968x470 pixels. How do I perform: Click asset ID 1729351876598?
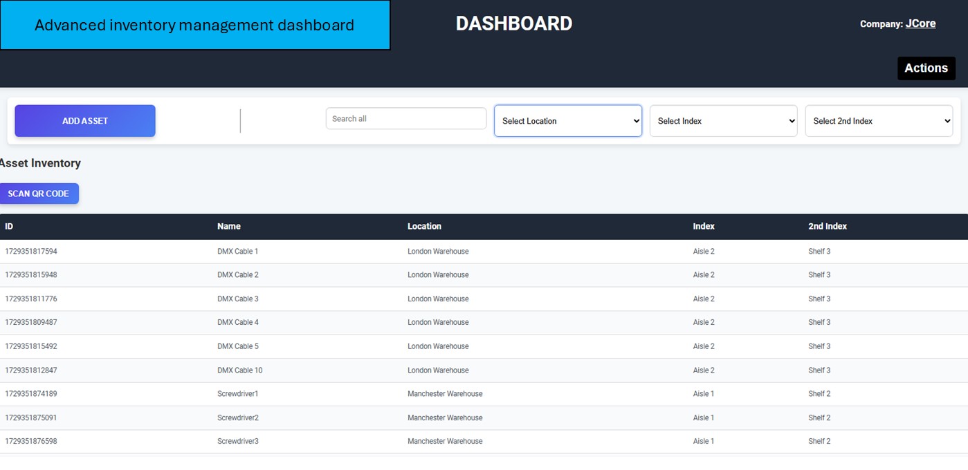pos(31,442)
